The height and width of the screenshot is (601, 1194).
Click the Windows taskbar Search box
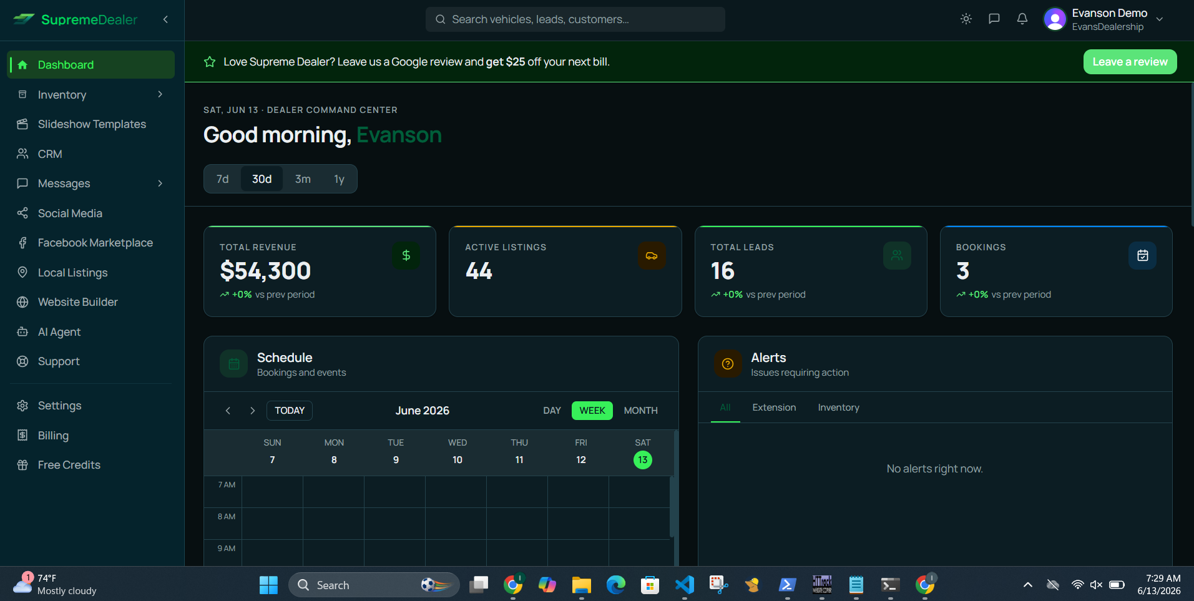coord(374,585)
